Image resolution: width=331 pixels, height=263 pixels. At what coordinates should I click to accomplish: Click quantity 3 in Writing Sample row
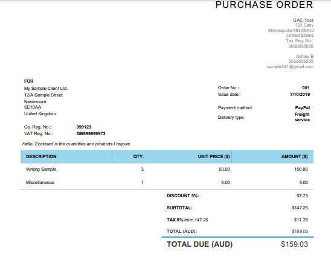[143, 170]
